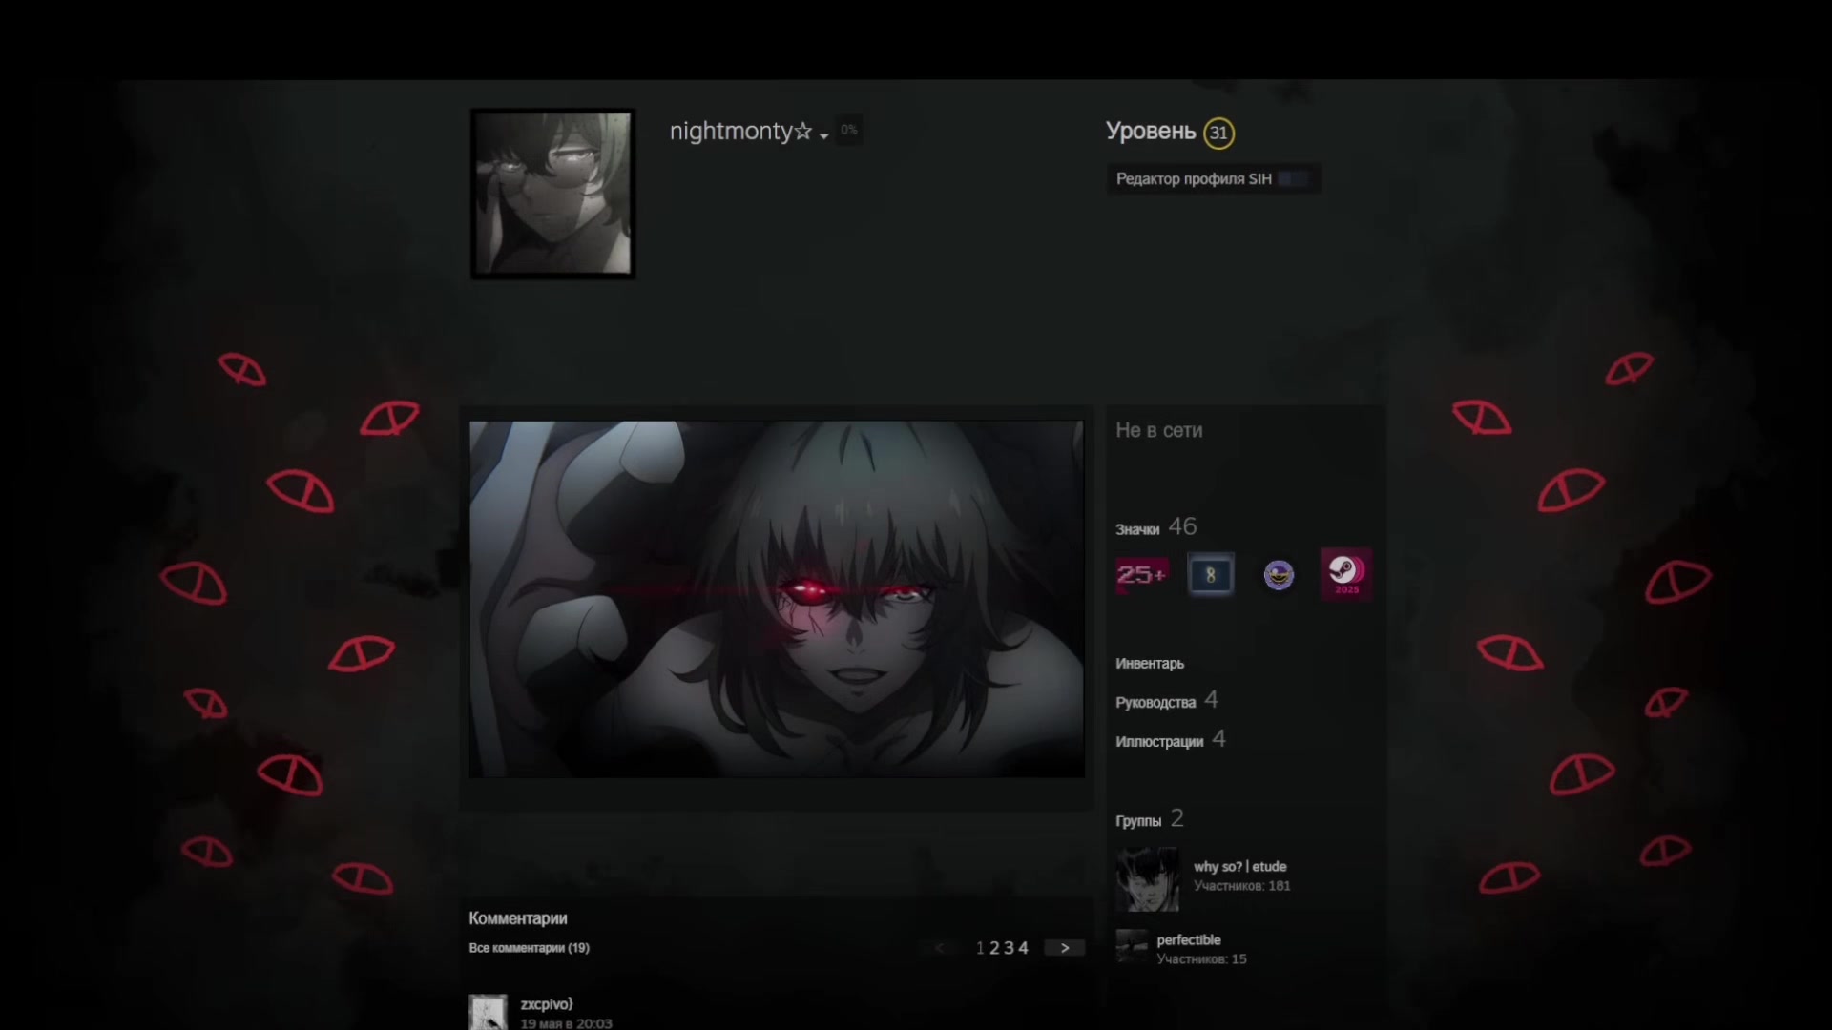
Task: Open commenter zxcpivo} profile name
Action: click(x=547, y=1004)
